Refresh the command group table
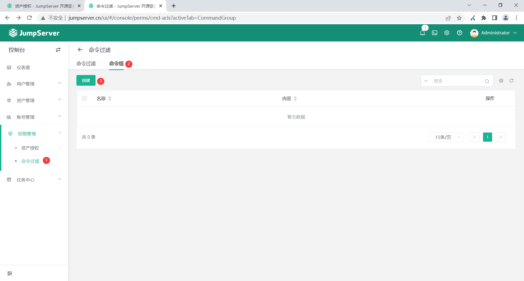 [x=511, y=81]
